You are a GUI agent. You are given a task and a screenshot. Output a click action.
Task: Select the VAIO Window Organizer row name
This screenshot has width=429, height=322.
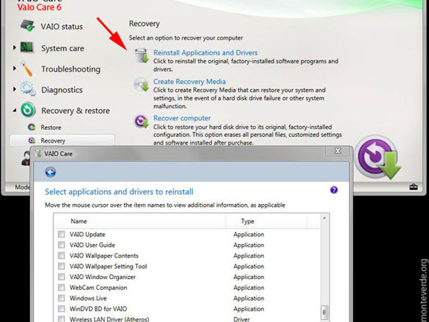click(103, 277)
